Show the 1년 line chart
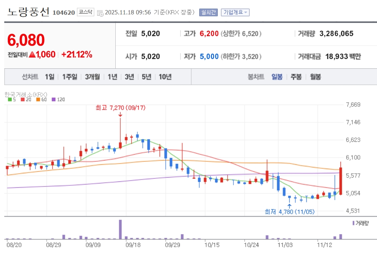This screenshot has height=265, width=377. pos(113,77)
